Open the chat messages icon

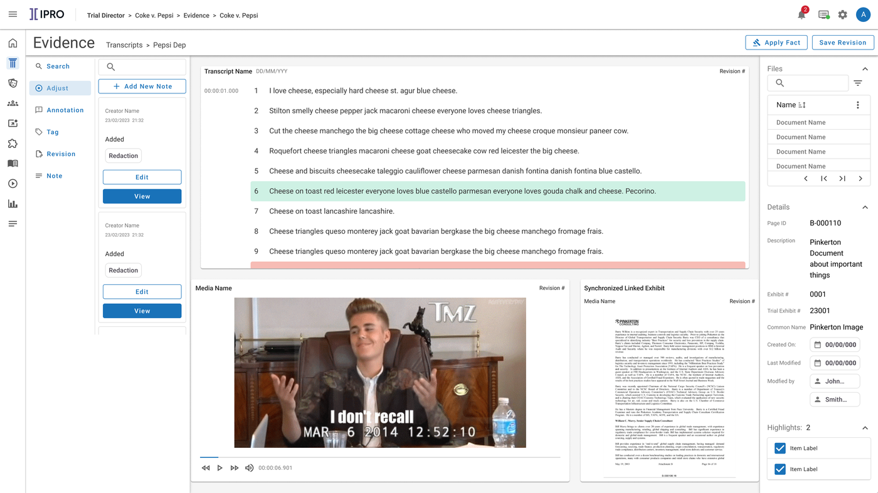pos(823,14)
